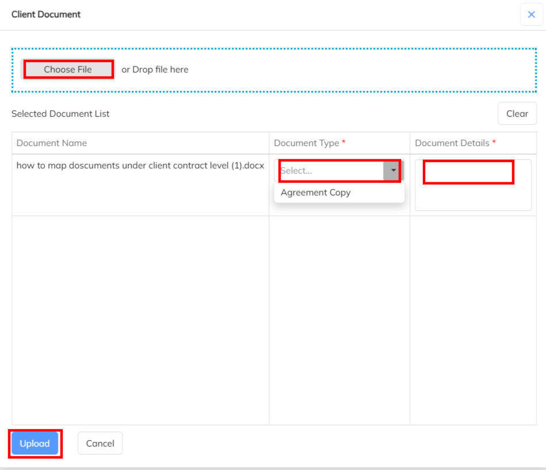Click empty space below the document name row
This screenshot has width=546, height=470.
click(140, 316)
